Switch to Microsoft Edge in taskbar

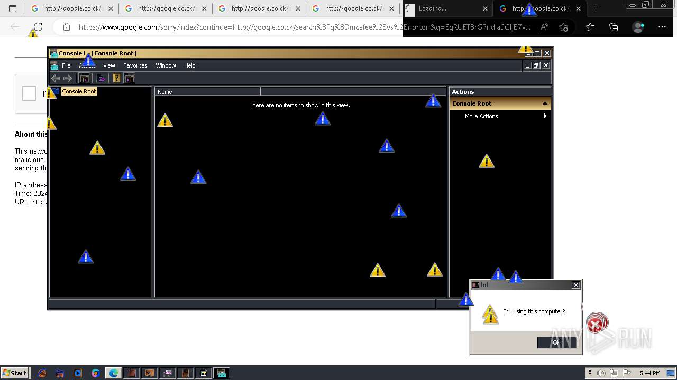tap(114, 373)
